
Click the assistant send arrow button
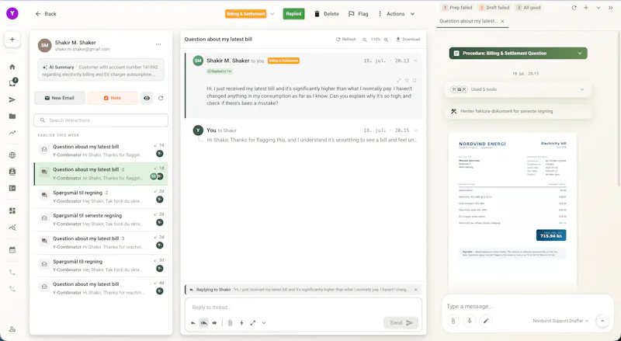pyautogui.click(x=602, y=321)
